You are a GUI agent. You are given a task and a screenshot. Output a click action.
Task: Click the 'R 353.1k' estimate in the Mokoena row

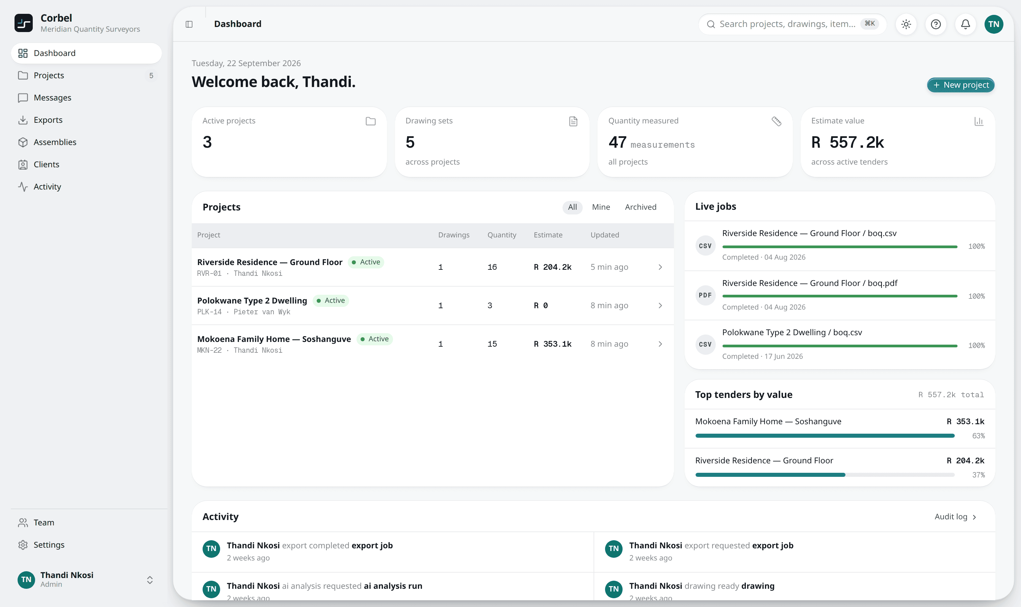(x=552, y=344)
